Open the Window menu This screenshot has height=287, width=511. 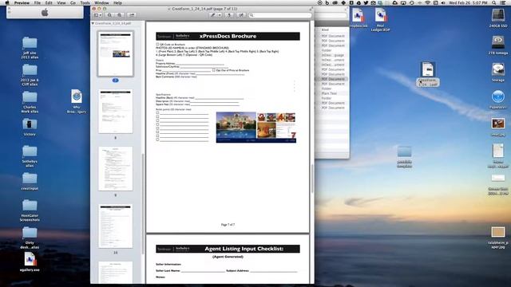click(x=101, y=2)
